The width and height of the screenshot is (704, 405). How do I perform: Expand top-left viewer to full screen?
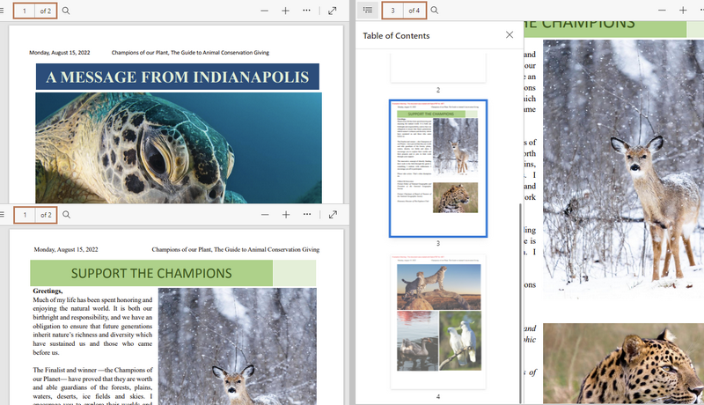coord(333,11)
